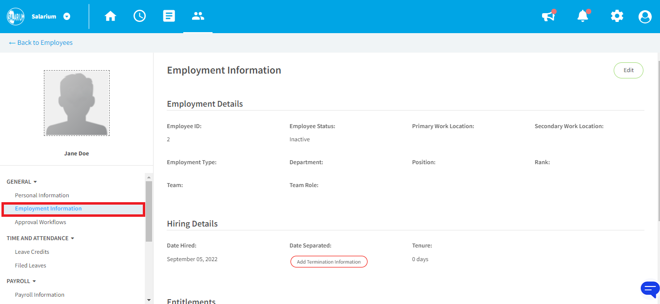Screen dimensions: 660x304
Task: Click the Hiring Details heading
Action: [x=192, y=224]
